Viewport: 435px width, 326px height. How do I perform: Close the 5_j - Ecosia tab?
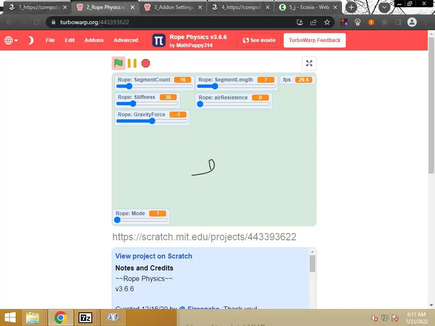click(335, 7)
